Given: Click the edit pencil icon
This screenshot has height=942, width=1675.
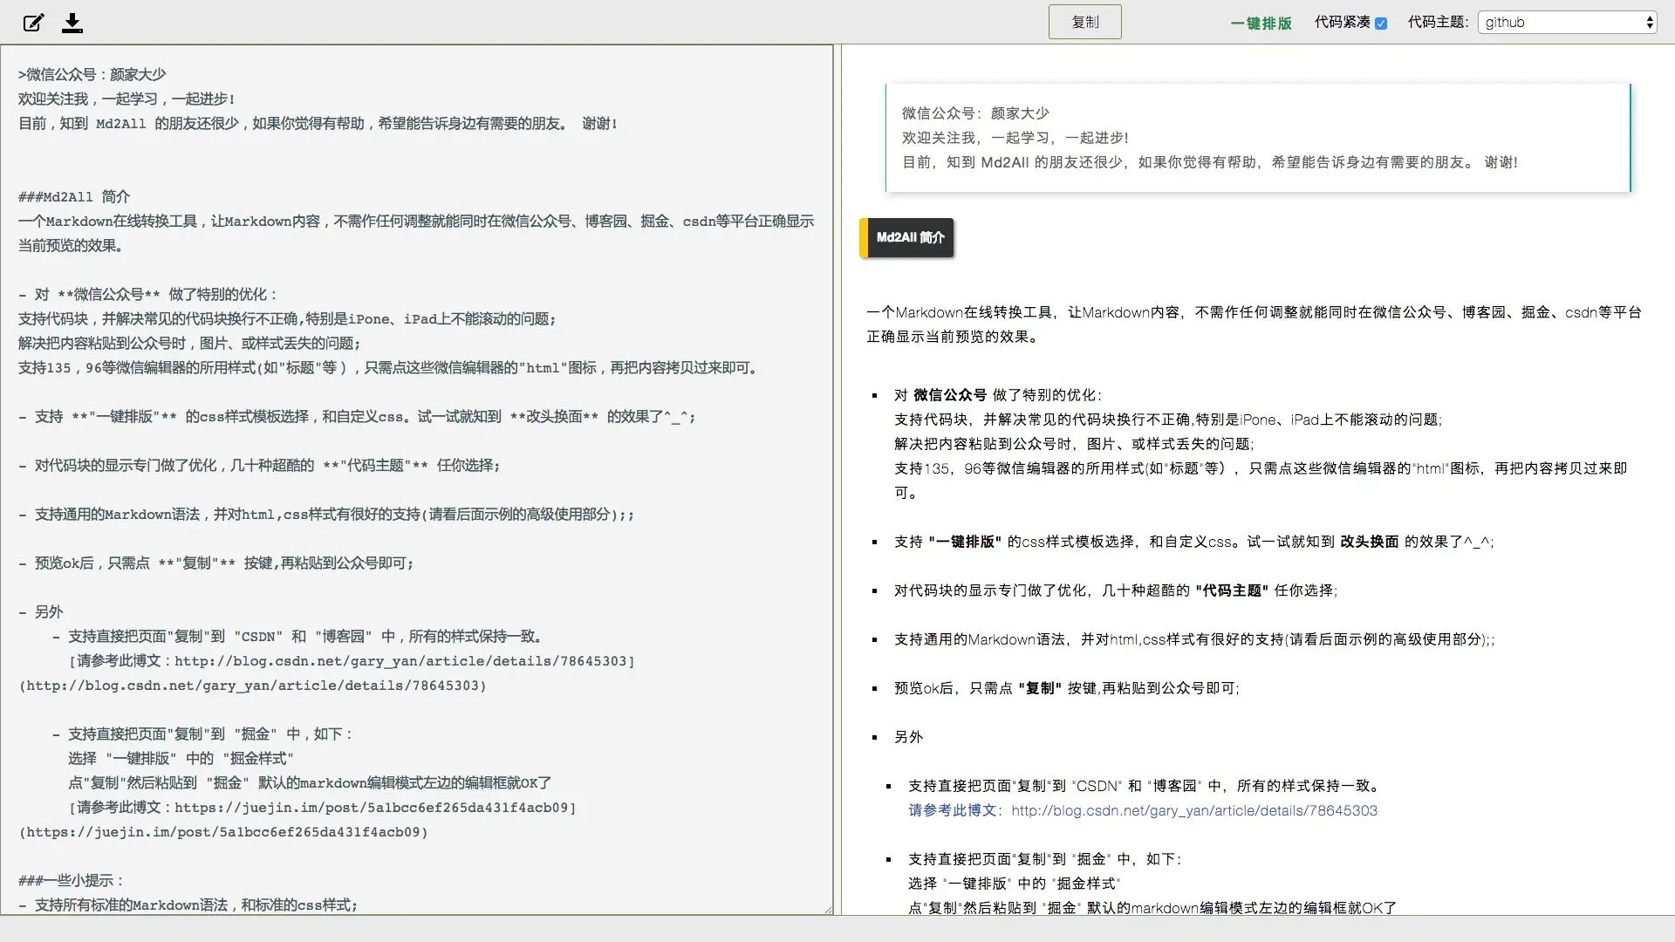Looking at the screenshot, I should click(x=33, y=23).
